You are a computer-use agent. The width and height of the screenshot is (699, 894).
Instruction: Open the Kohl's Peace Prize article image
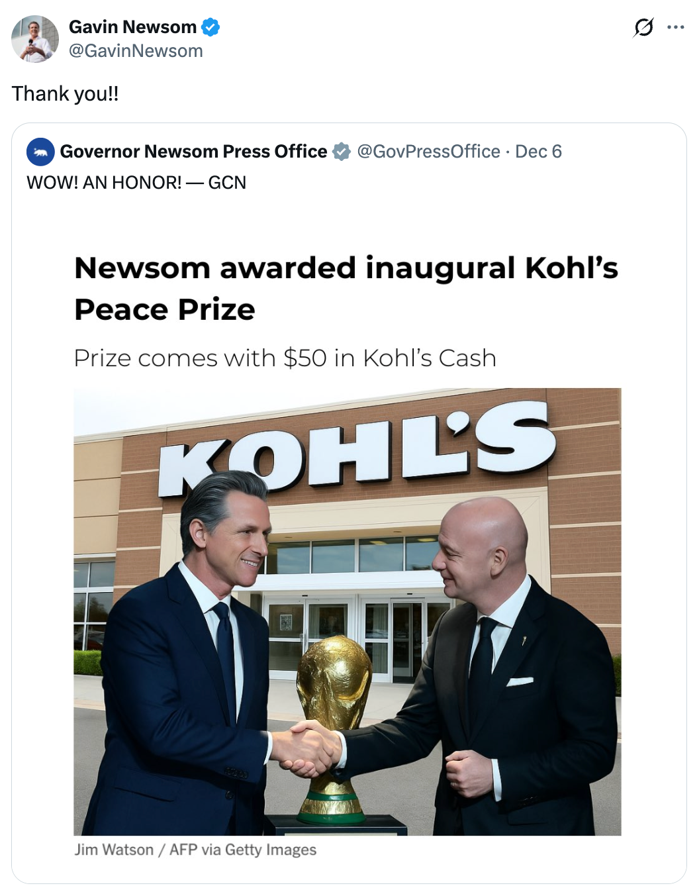click(346, 609)
